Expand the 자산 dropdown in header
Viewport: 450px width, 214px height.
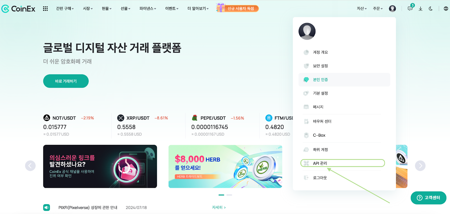tap(362, 9)
